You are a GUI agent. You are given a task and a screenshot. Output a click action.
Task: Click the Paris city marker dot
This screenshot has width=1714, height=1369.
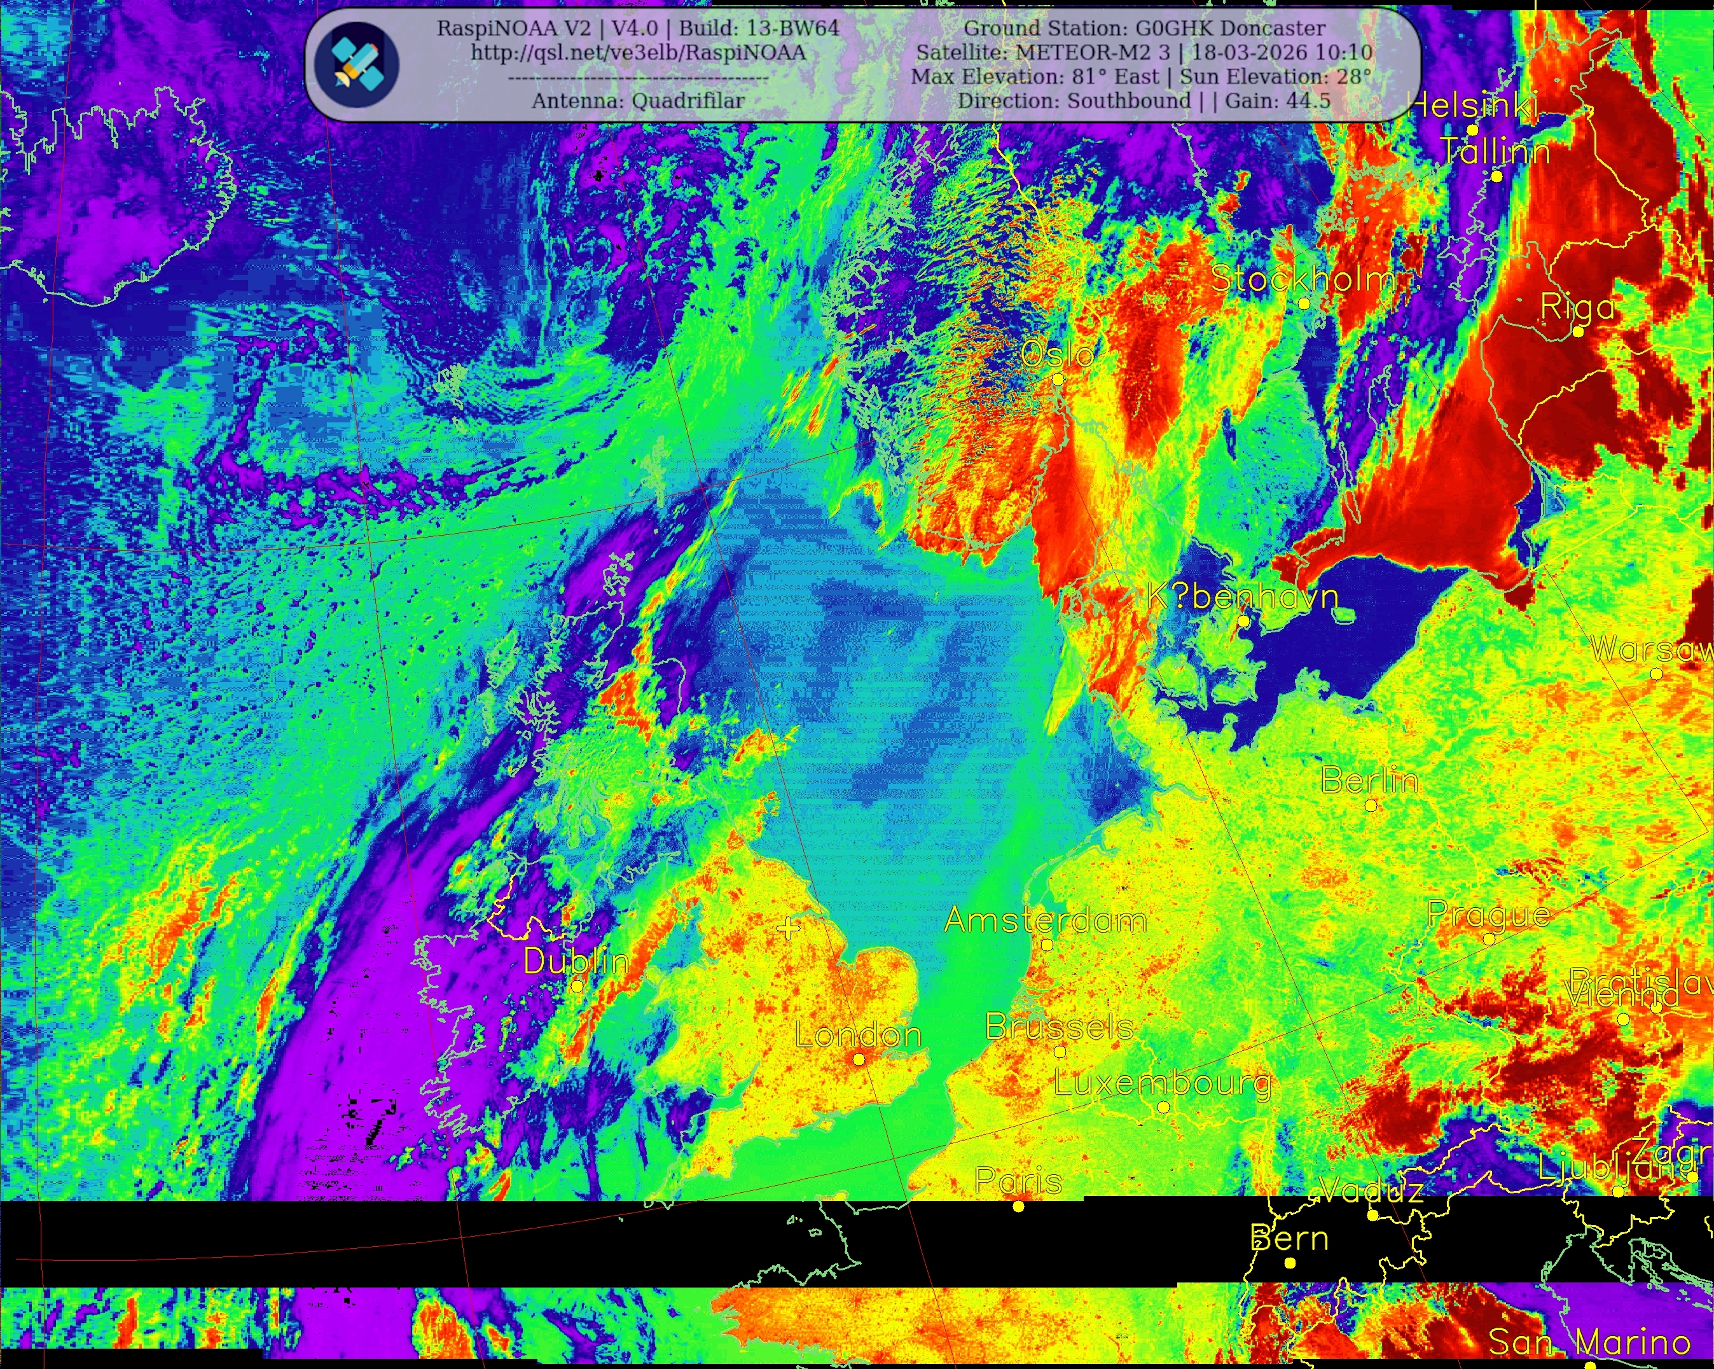pos(1018,1207)
